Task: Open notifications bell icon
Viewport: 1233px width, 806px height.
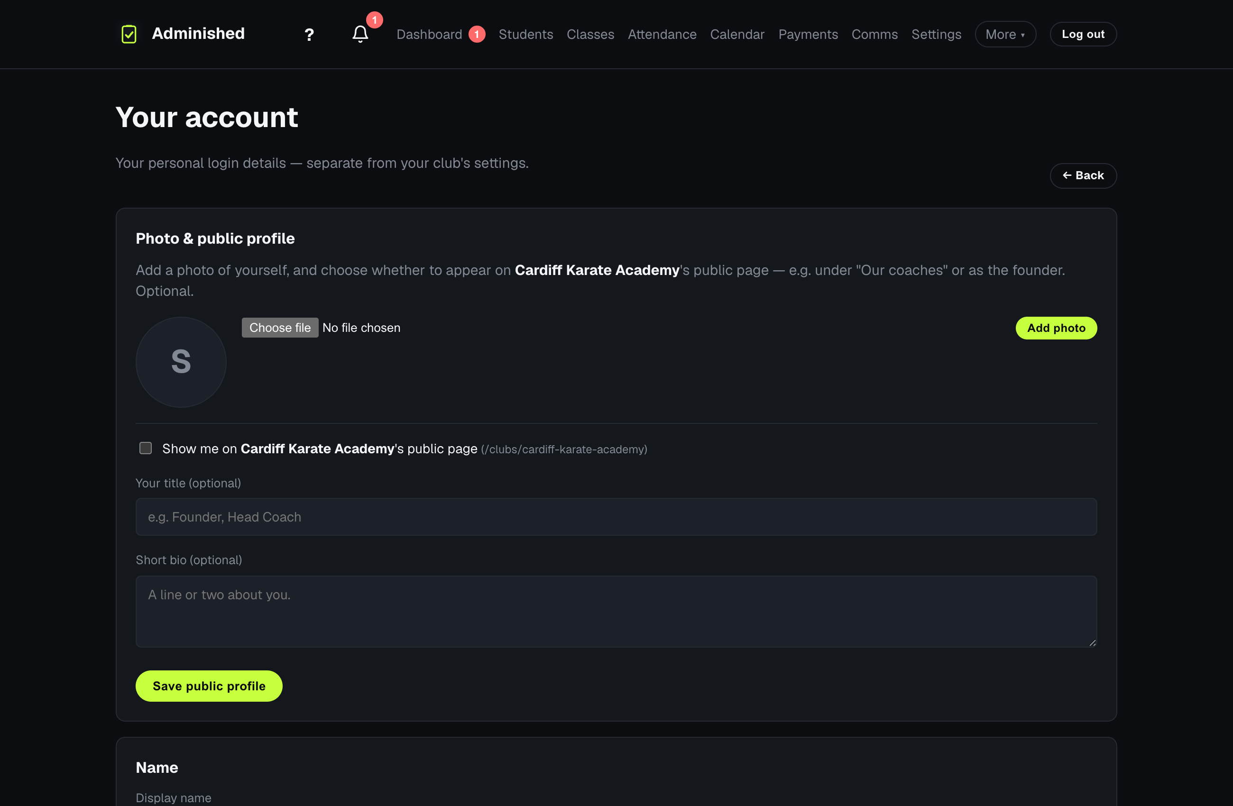Action: pos(360,34)
